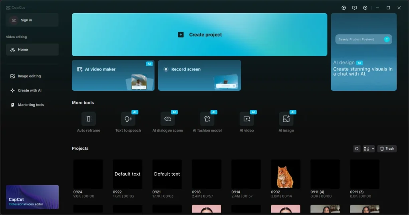Open the 0902 project with cat thumbnail

[x=285, y=174]
